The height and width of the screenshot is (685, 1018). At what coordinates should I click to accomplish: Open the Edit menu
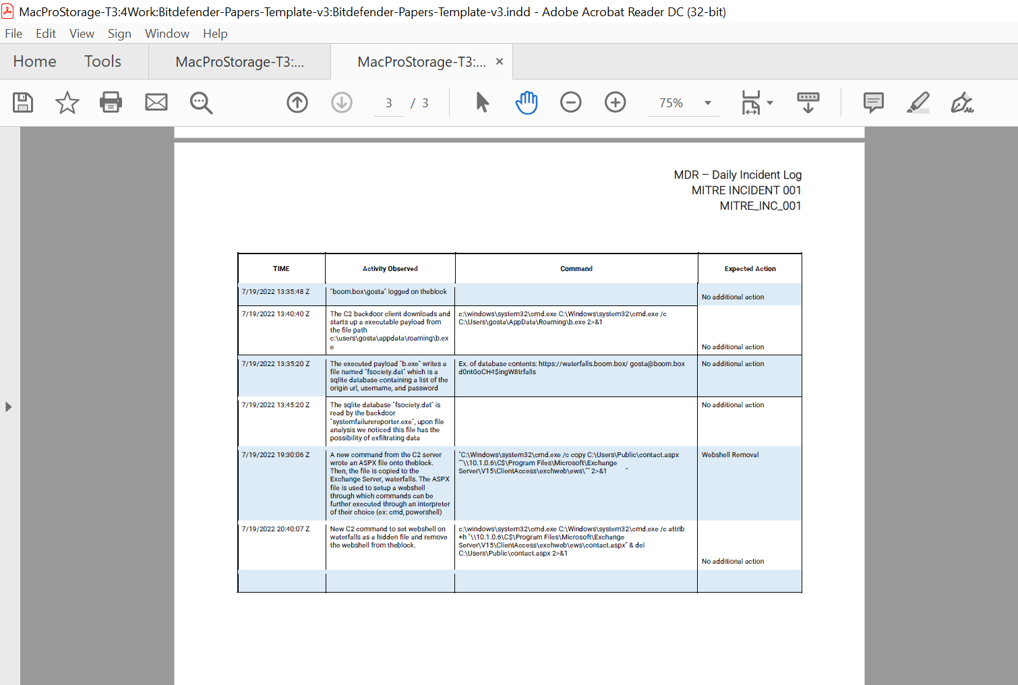click(x=46, y=34)
